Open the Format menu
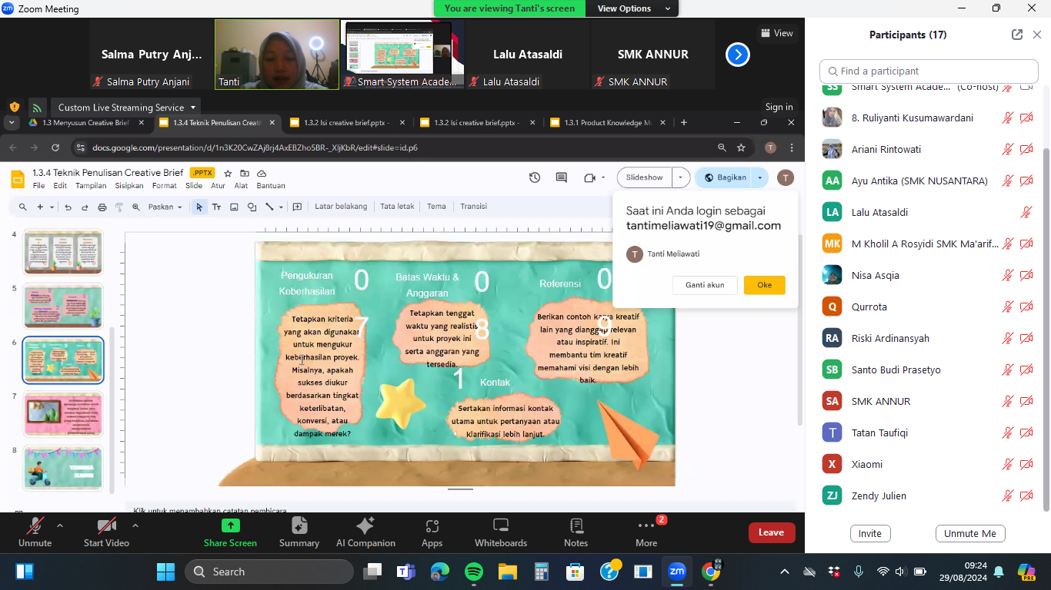 point(164,186)
